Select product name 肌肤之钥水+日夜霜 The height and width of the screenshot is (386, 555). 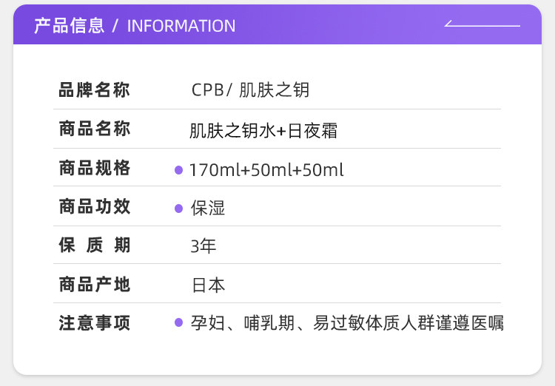tap(263, 131)
